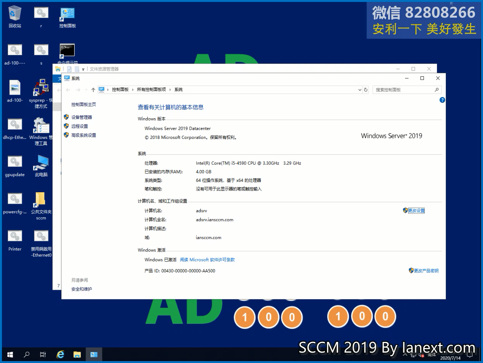Screen dimensions: 483x363
Task: Open 远程设置 remote settings
Action: pyautogui.click(x=79, y=126)
